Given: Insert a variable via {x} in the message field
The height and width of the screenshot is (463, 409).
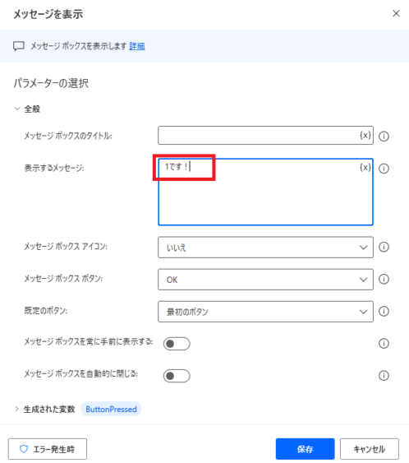Looking at the screenshot, I should click(365, 168).
